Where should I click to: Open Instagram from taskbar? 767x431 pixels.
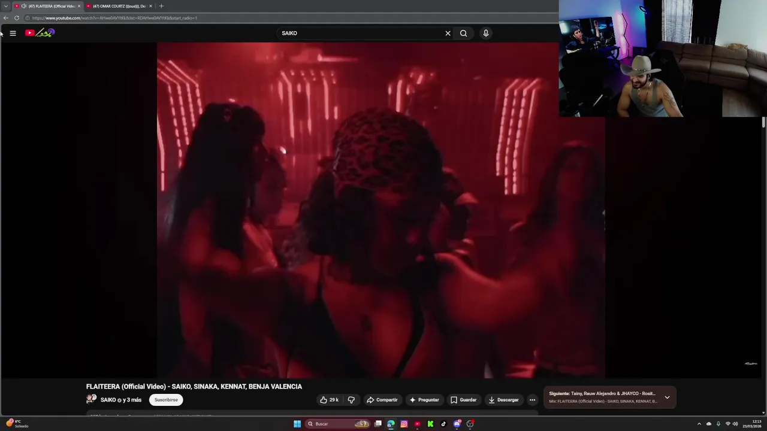404,424
